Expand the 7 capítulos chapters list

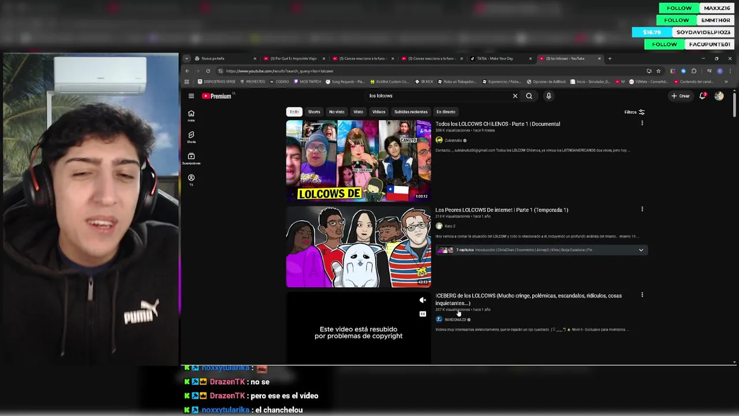click(x=641, y=250)
